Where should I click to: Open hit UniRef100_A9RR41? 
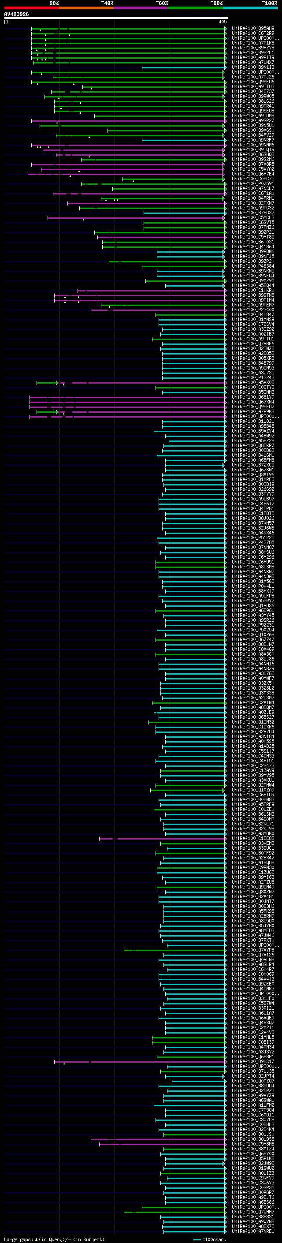point(253,106)
